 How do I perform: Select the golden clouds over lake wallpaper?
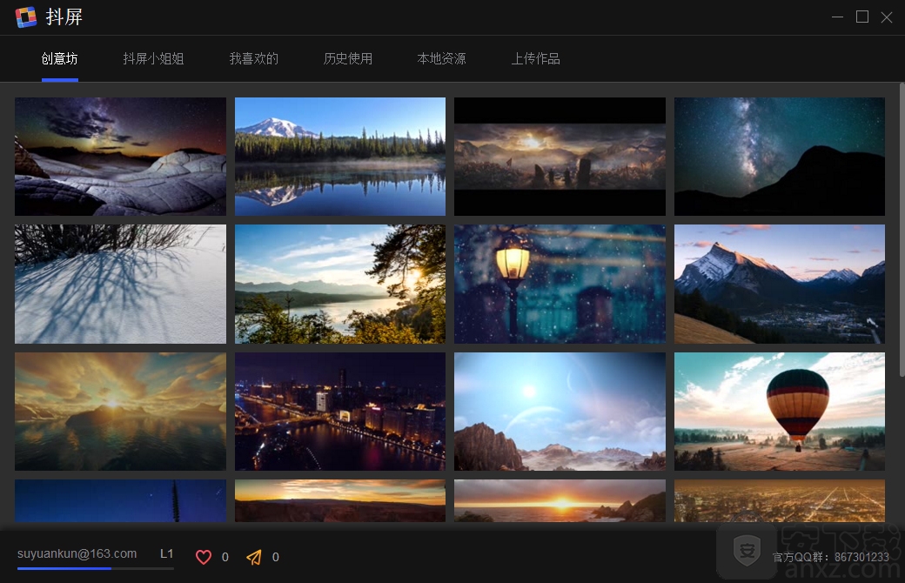121,412
